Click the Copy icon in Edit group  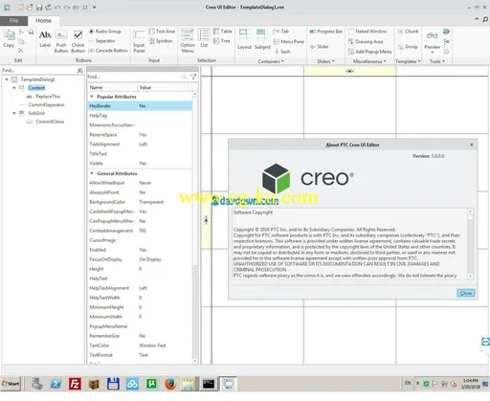9,38
